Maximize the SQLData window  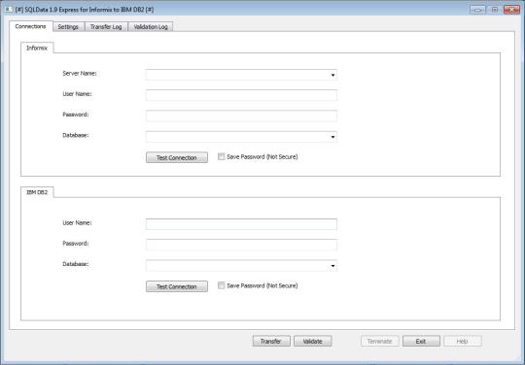pos(495,10)
